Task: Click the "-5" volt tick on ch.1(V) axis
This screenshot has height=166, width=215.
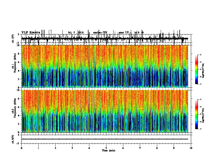Action: point(18,43)
